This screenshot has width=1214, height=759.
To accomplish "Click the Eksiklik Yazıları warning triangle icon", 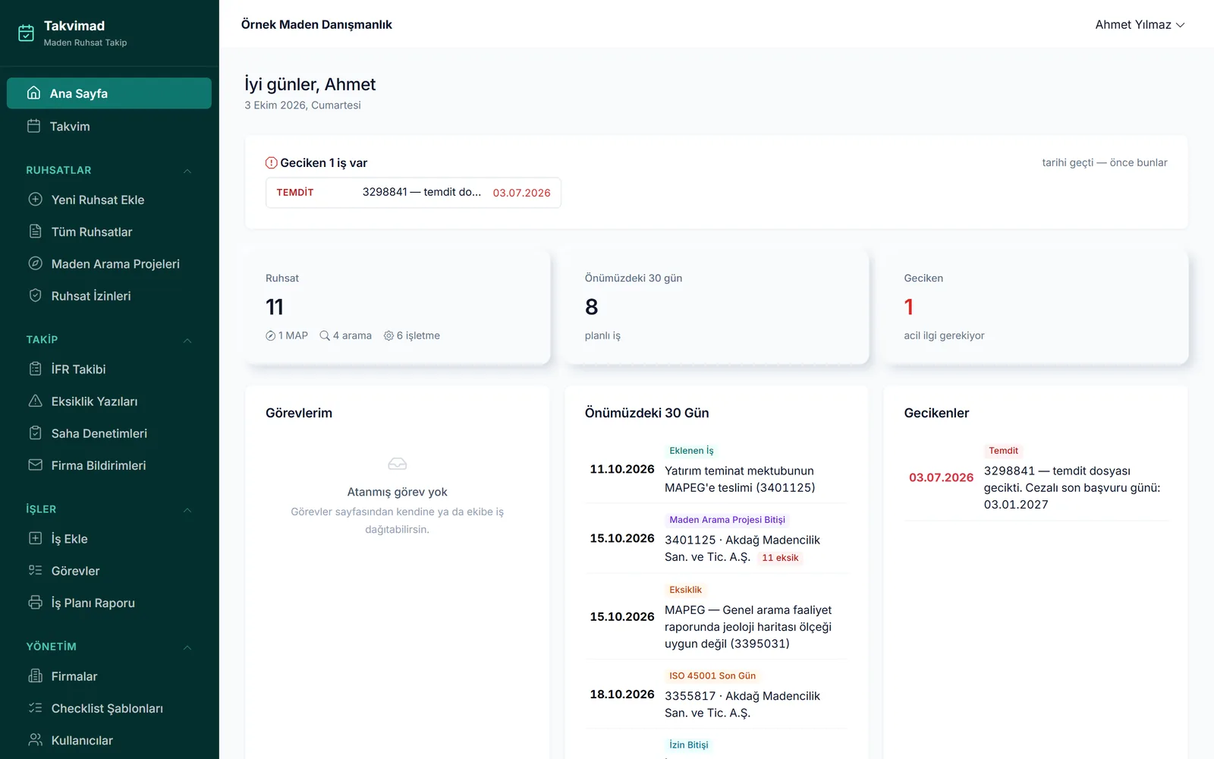I will click(35, 401).
